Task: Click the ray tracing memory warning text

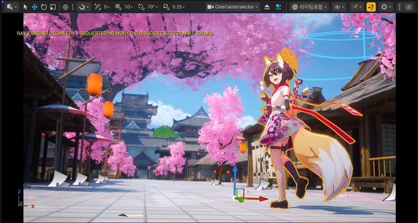Action: (x=115, y=33)
